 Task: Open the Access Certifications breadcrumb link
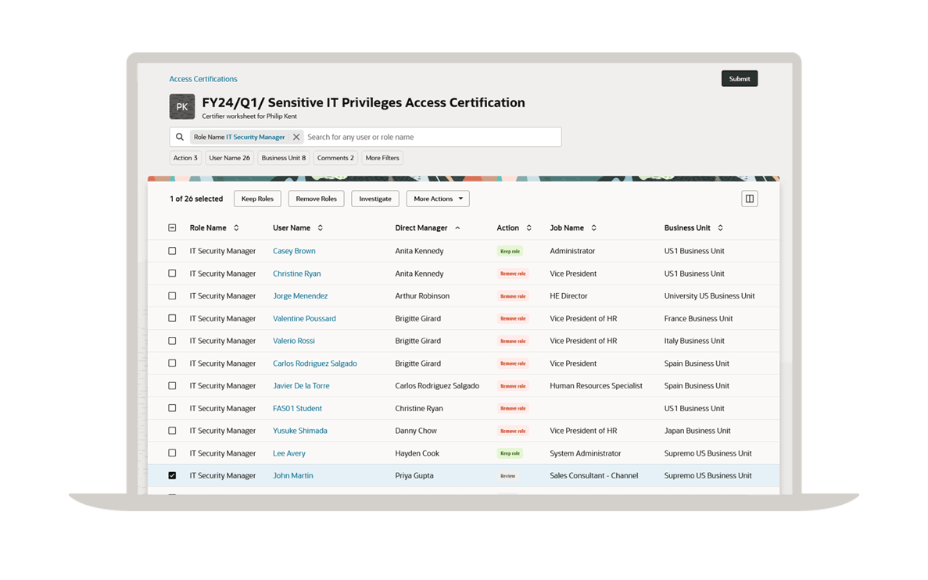tap(203, 79)
